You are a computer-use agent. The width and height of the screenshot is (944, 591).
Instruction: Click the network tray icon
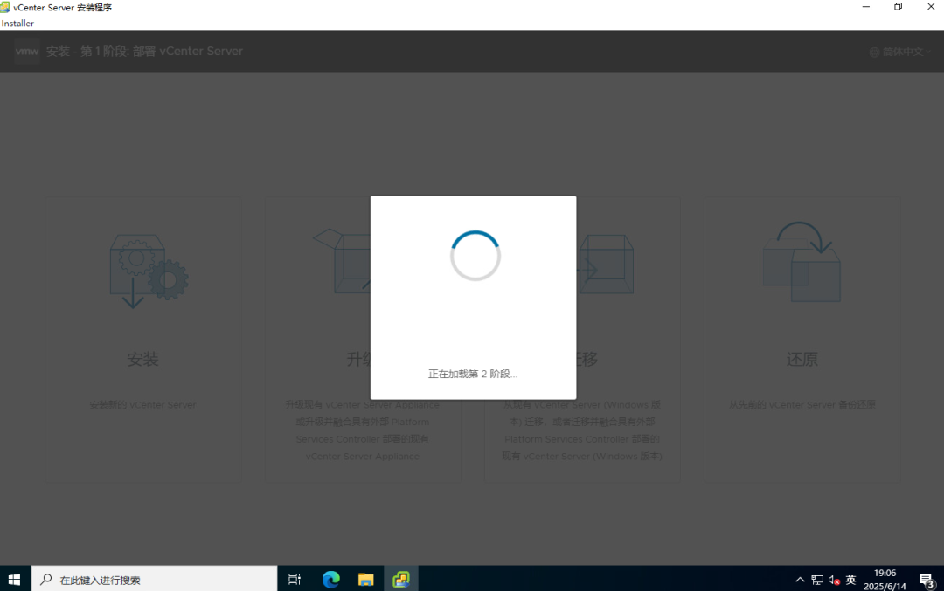coord(817,580)
